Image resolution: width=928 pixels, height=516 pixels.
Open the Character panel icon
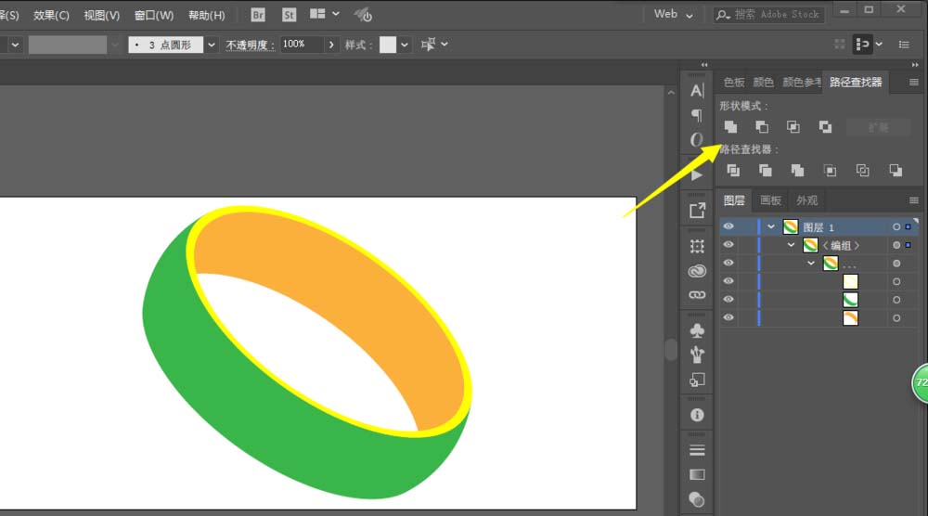697,91
